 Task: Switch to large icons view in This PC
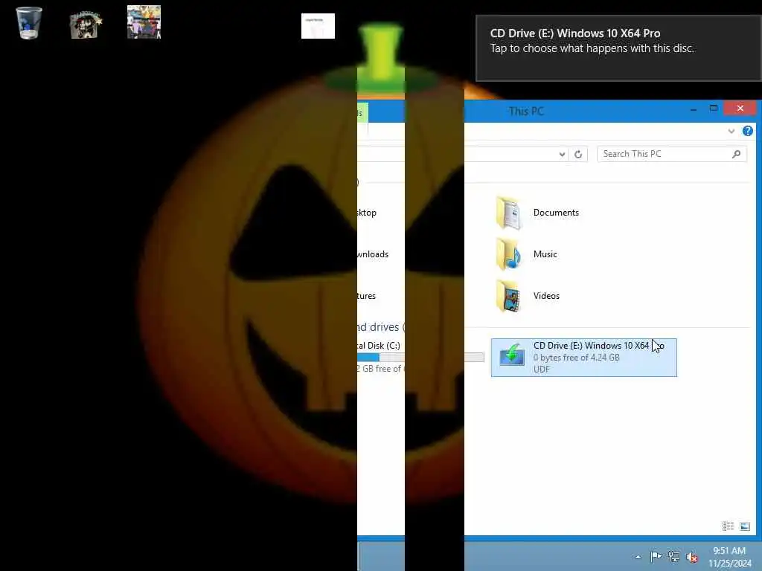click(744, 526)
